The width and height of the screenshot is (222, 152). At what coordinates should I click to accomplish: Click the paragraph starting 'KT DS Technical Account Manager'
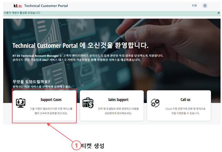tap(88, 58)
